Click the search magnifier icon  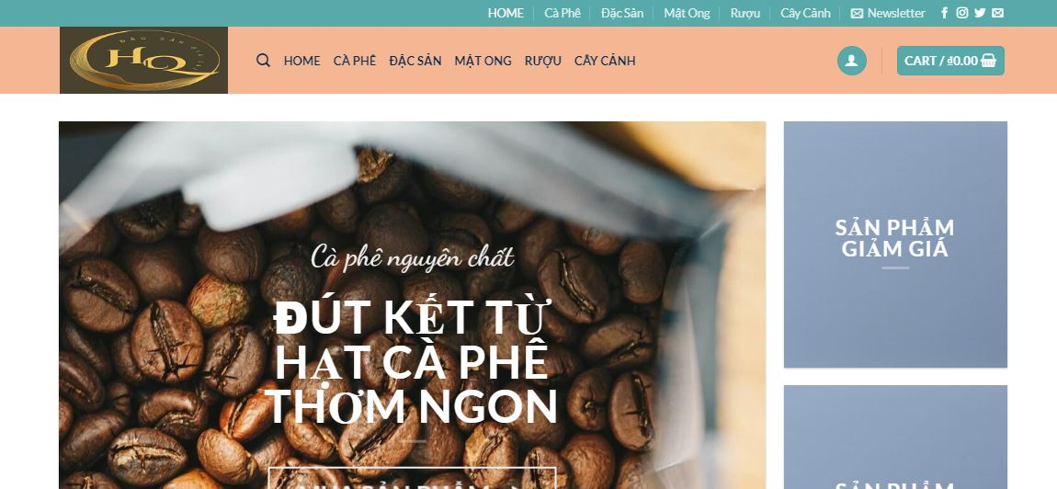[x=263, y=60]
